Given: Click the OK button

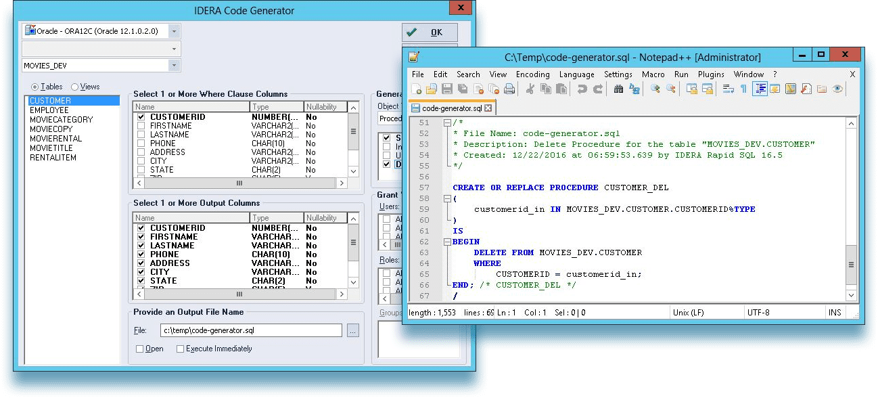Looking at the screenshot, I should coord(430,32).
